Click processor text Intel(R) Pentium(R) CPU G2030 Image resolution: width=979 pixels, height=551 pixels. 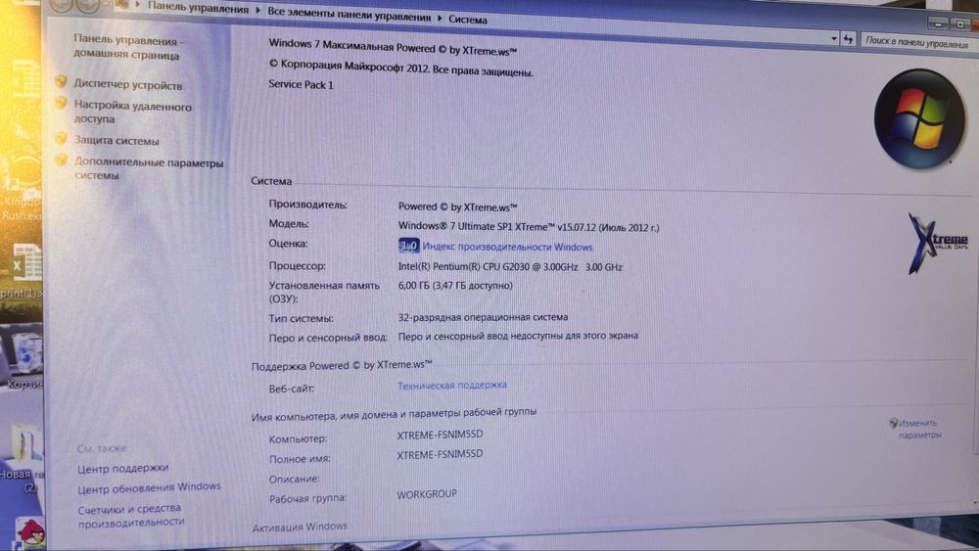tap(510, 266)
